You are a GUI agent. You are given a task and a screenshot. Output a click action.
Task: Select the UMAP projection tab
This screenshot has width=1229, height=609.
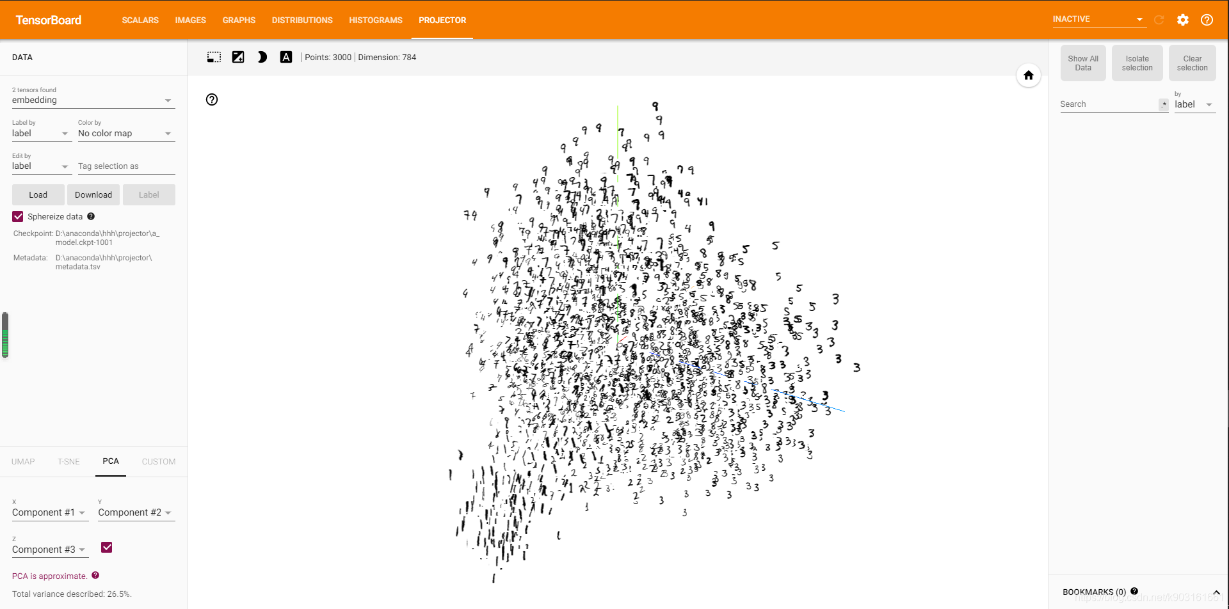coord(23,461)
